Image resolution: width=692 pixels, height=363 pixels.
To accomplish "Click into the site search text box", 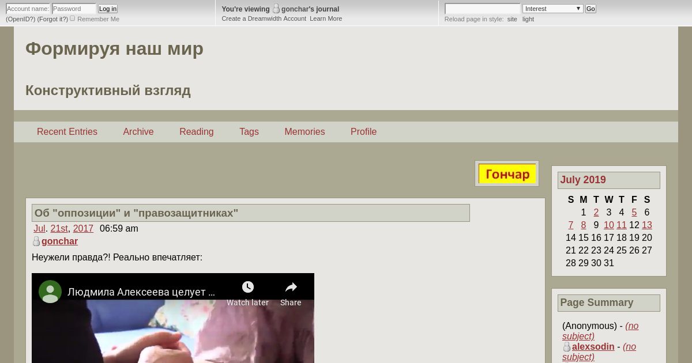I will pos(483,9).
